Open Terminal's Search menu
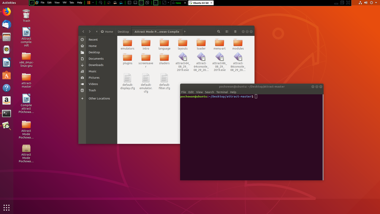The width and height of the screenshot is (380, 214). (209, 92)
